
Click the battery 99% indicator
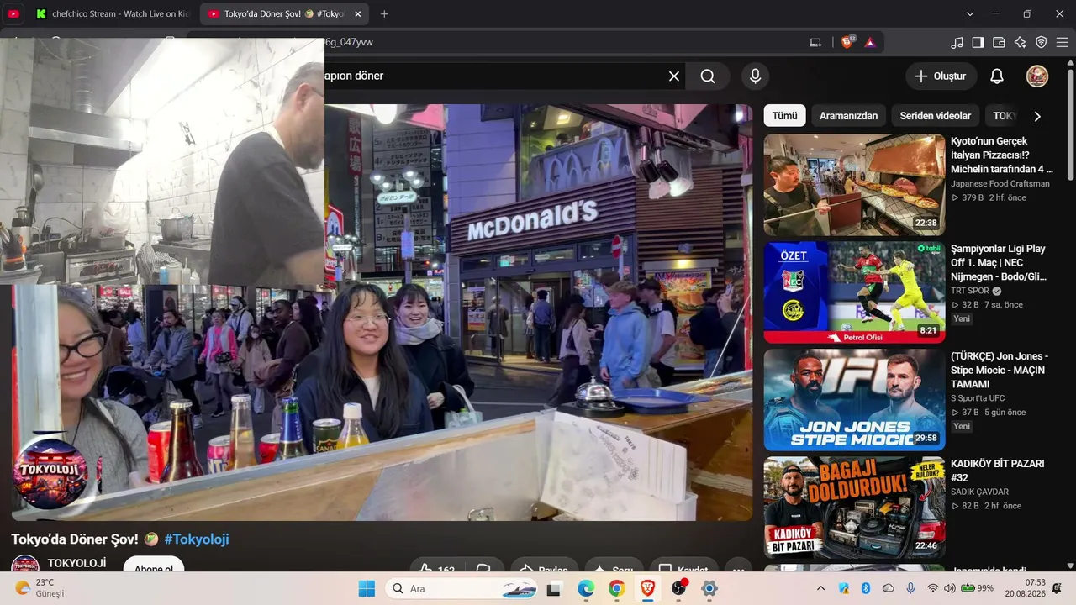[x=978, y=588]
